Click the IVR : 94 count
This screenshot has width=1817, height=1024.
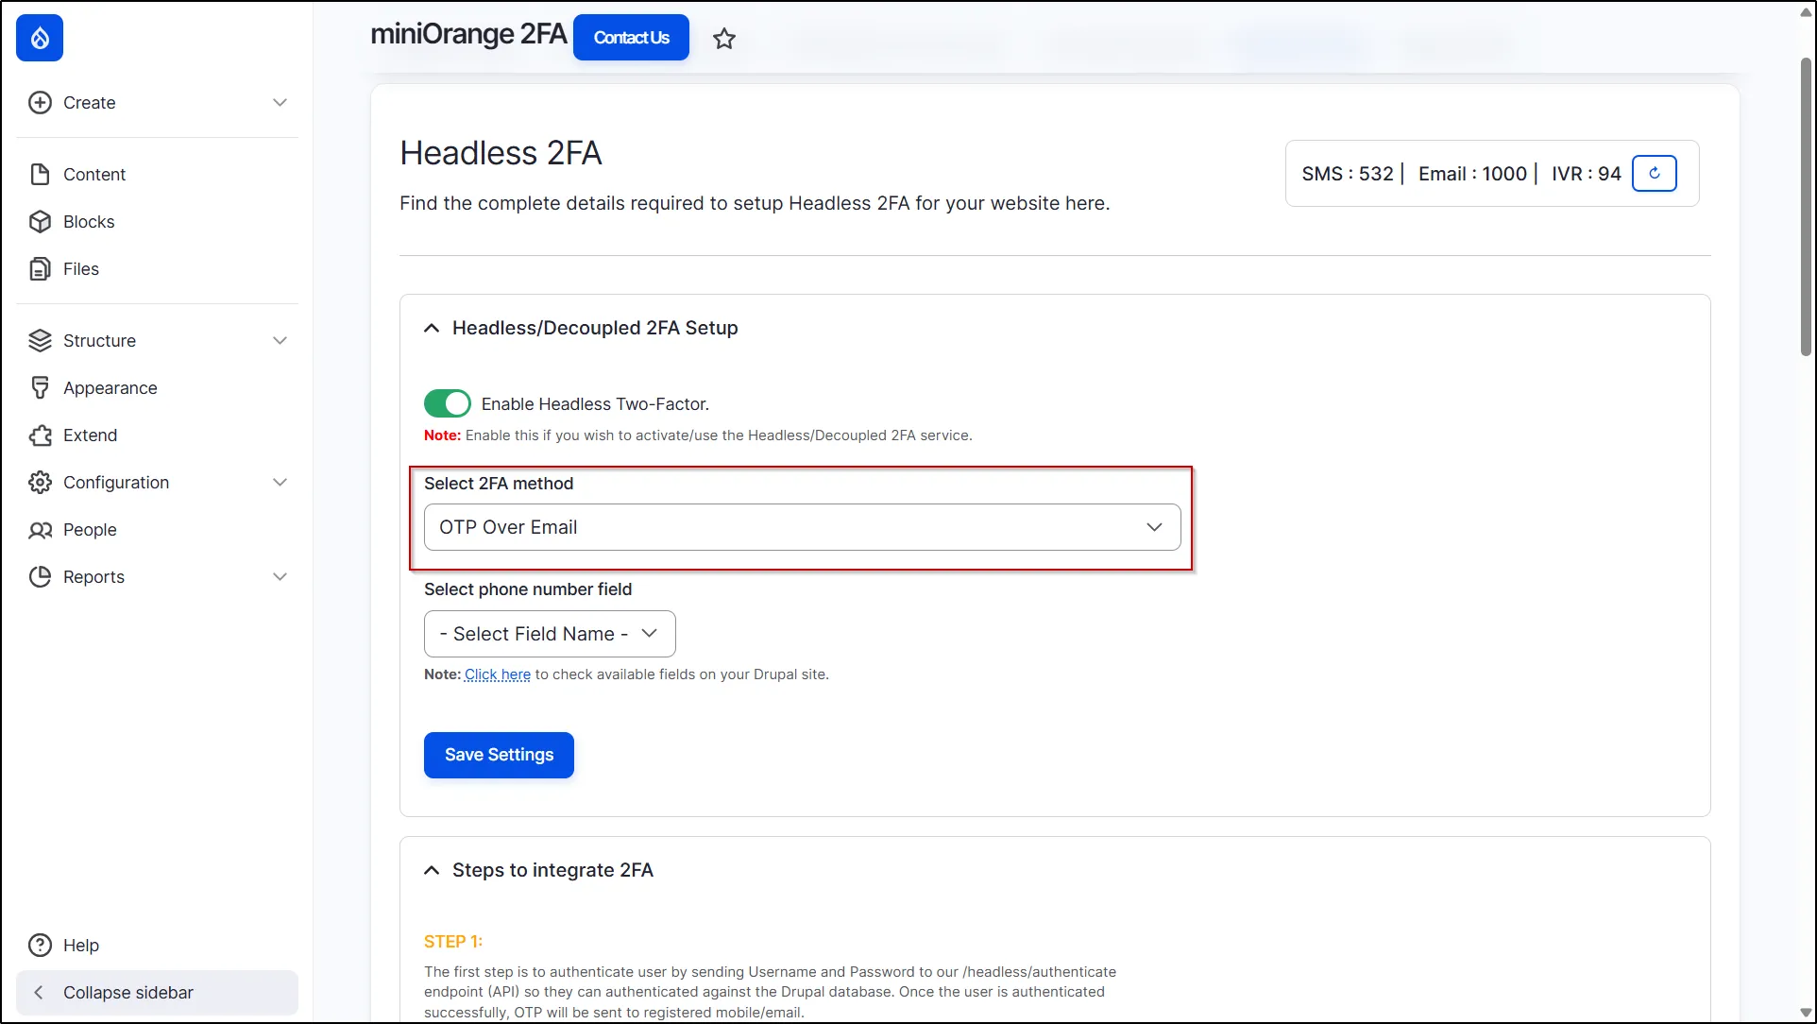click(1587, 174)
